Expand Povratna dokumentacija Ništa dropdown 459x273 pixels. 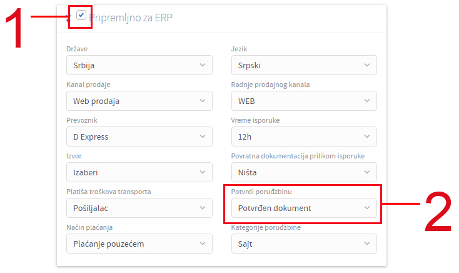coord(304,172)
